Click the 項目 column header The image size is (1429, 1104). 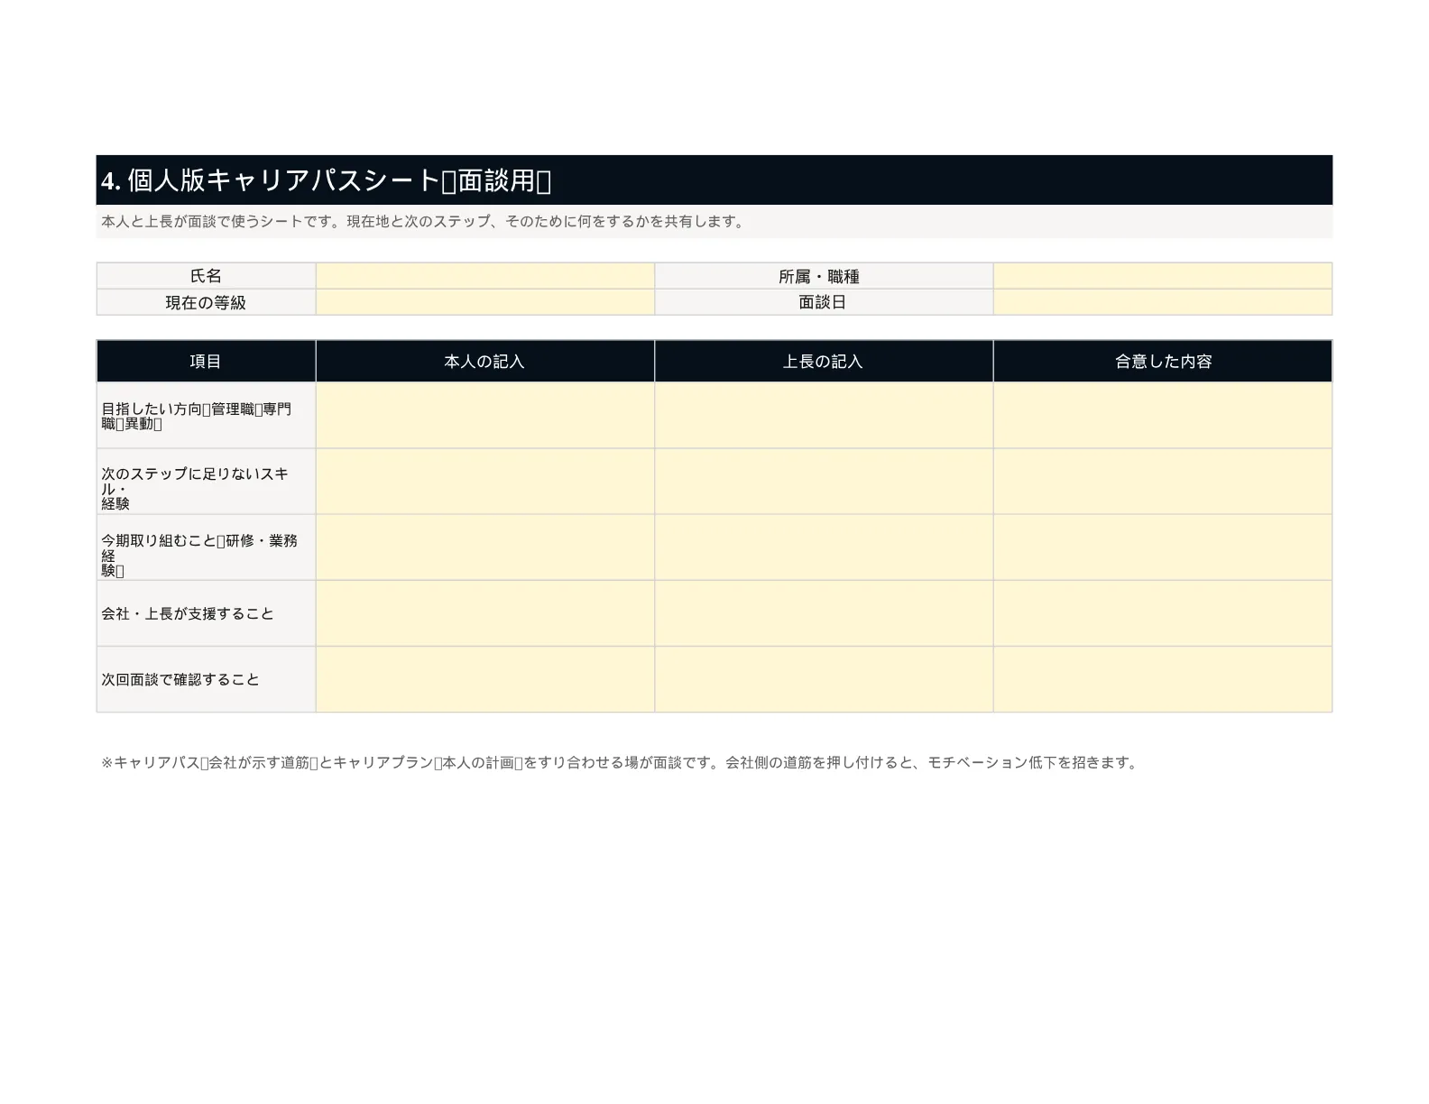(207, 362)
